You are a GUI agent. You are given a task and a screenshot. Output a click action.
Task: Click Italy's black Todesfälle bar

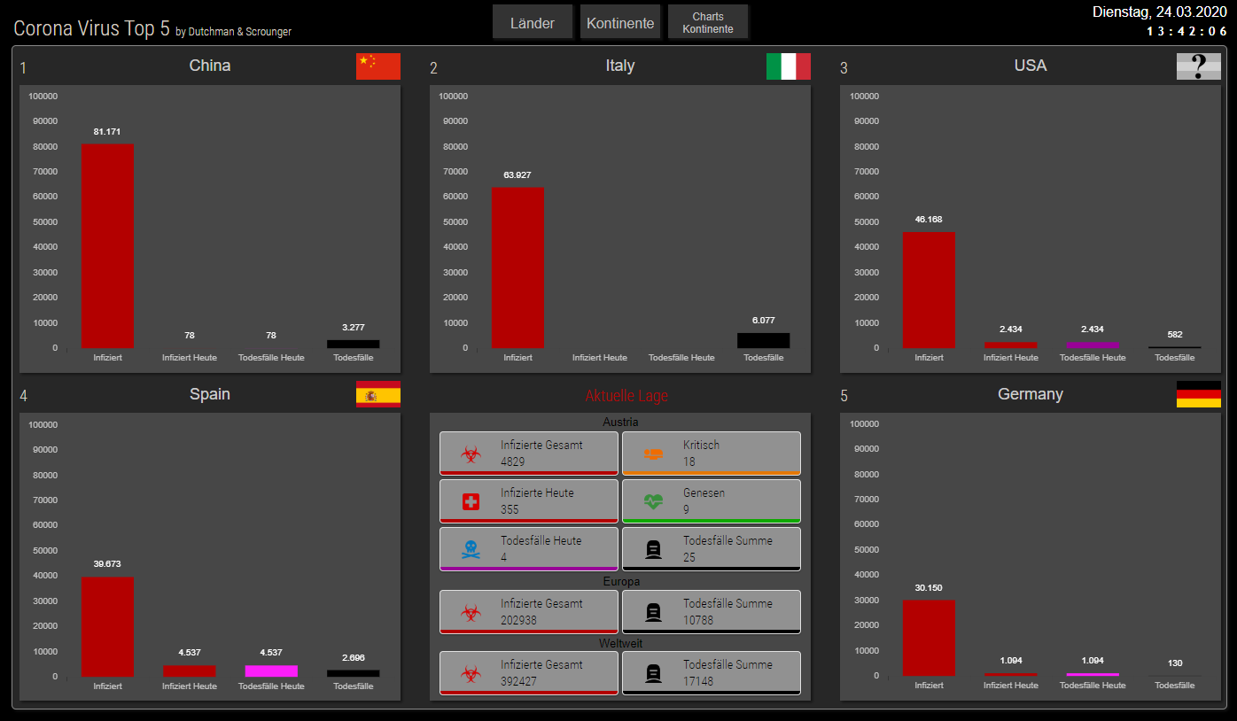(763, 340)
